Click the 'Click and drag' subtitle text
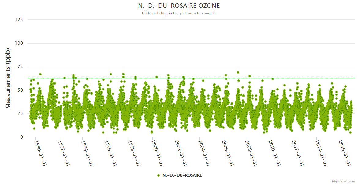 click(179, 13)
